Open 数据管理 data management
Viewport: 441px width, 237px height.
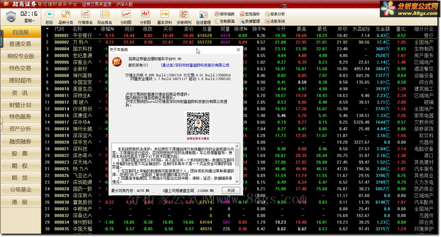(250, 21)
